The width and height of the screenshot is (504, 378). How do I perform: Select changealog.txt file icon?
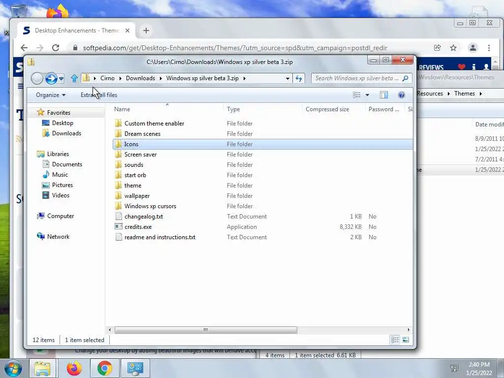(x=119, y=217)
